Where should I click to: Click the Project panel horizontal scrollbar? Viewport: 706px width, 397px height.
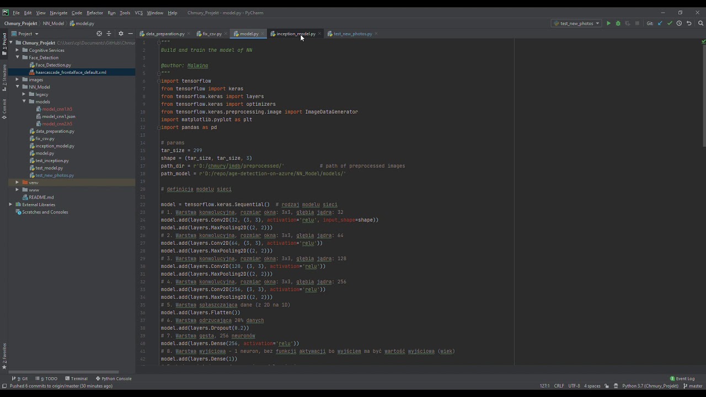(x=64, y=372)
